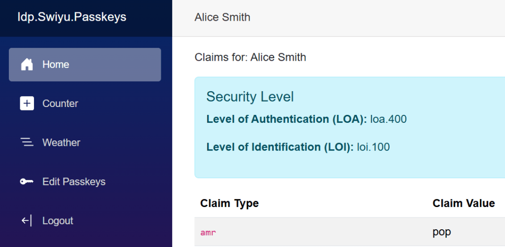
Task: Click the loi.100 identification value
Action: tap(373, 147)
